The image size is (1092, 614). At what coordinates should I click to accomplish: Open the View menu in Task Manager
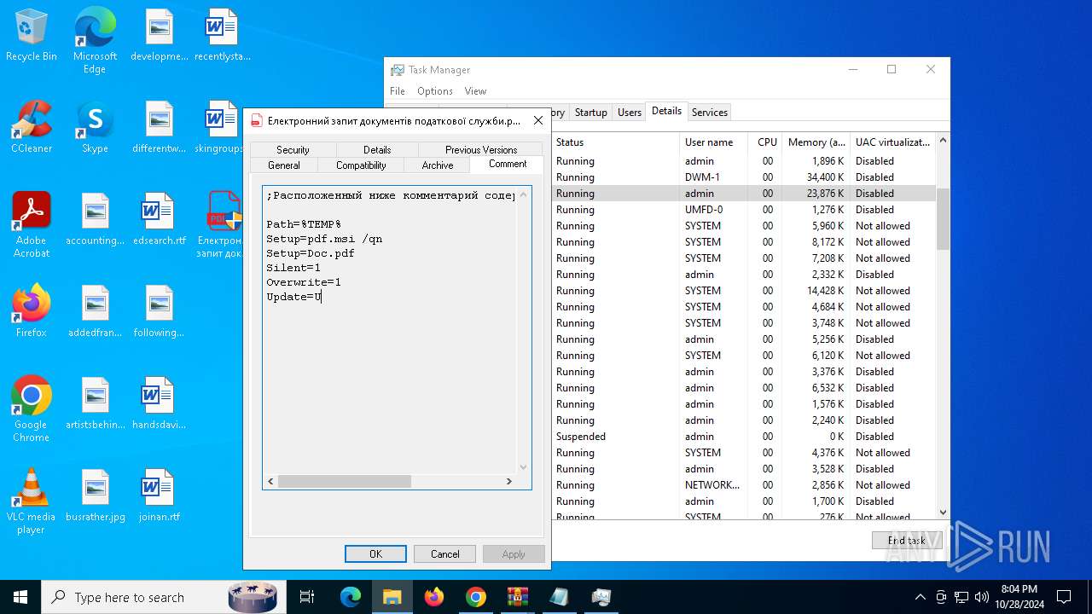475,91
